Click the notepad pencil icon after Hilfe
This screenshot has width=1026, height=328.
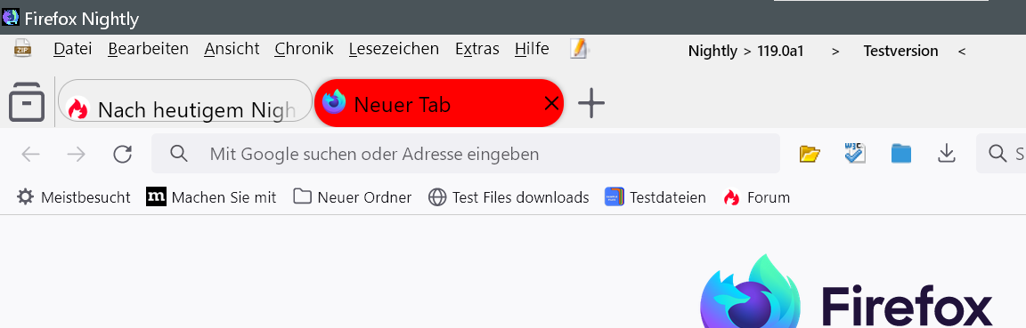tap(578, 49)
